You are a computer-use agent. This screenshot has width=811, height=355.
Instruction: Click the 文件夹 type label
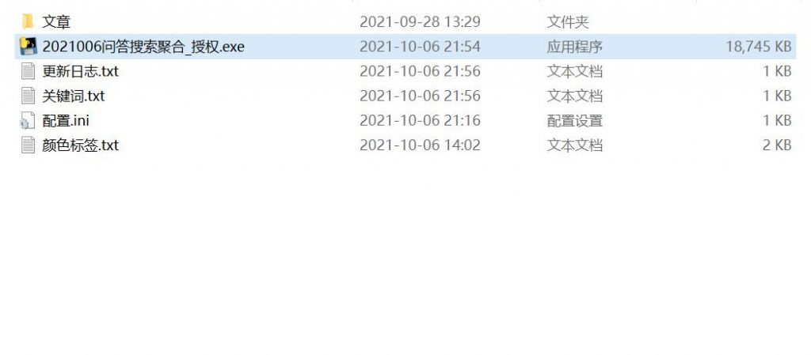[568, 21]
